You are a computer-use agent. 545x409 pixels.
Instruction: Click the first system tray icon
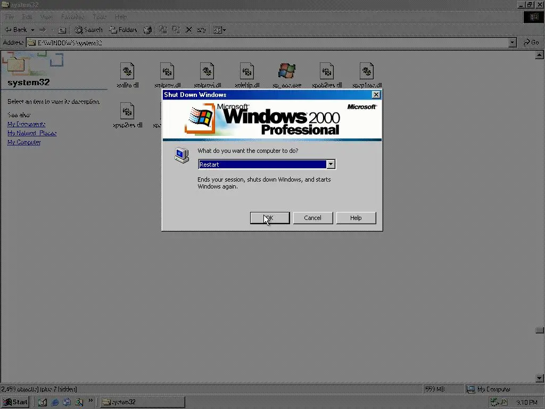494,403
